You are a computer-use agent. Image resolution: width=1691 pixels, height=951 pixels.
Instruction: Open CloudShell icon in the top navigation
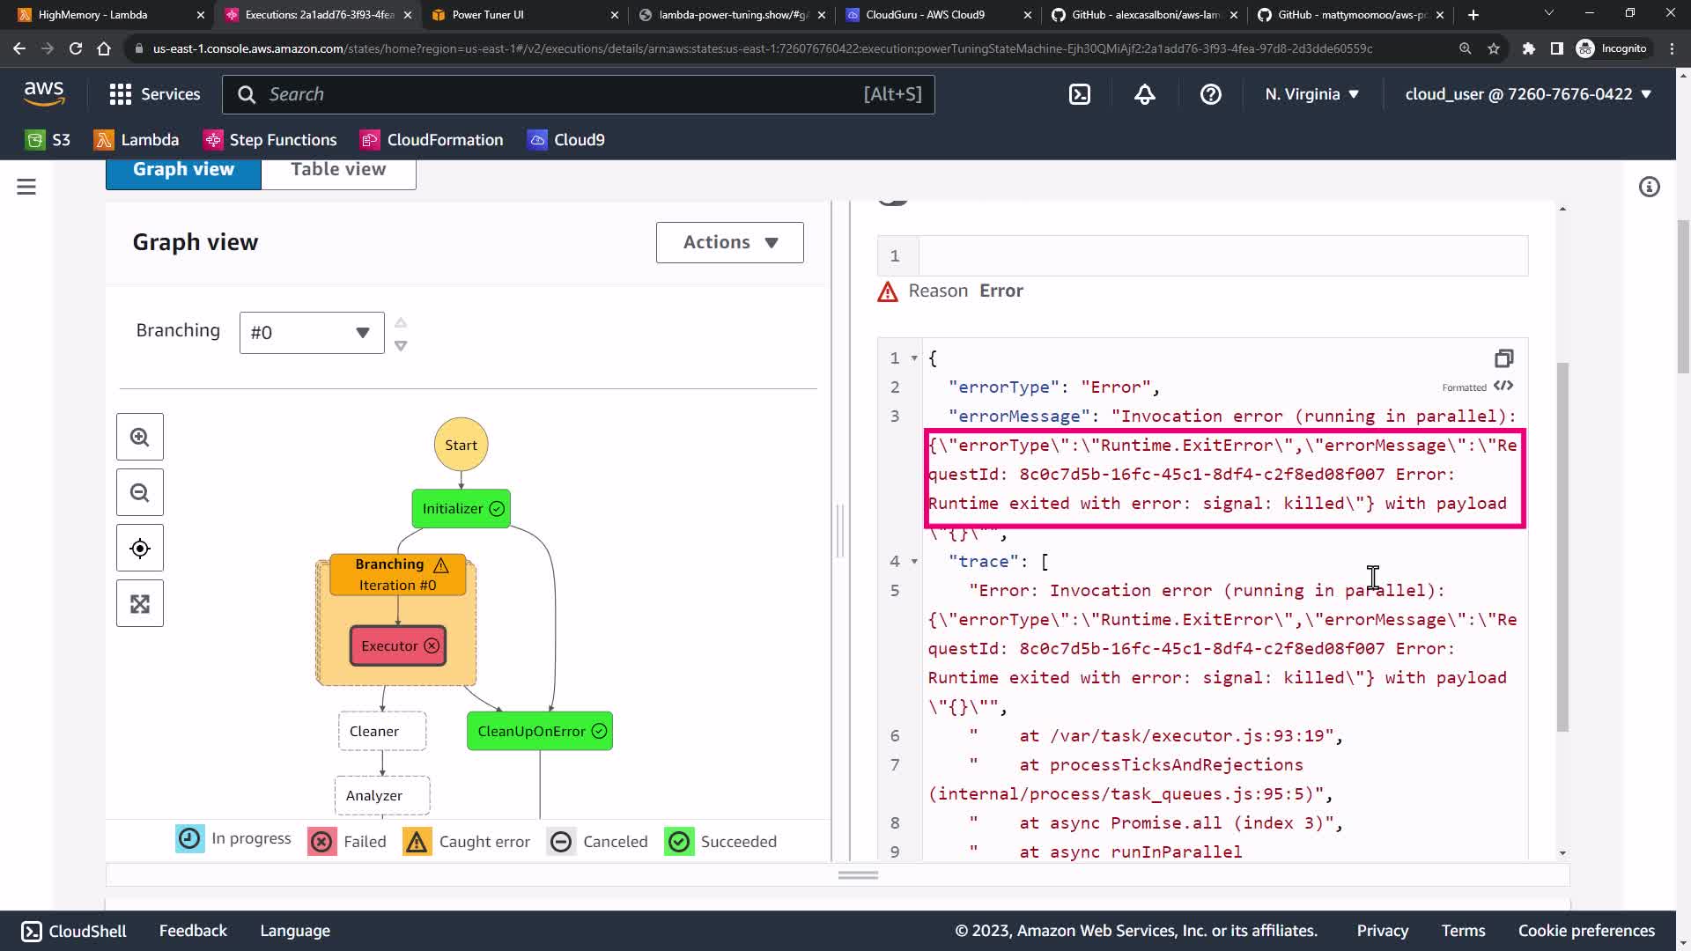point(1080,94)
